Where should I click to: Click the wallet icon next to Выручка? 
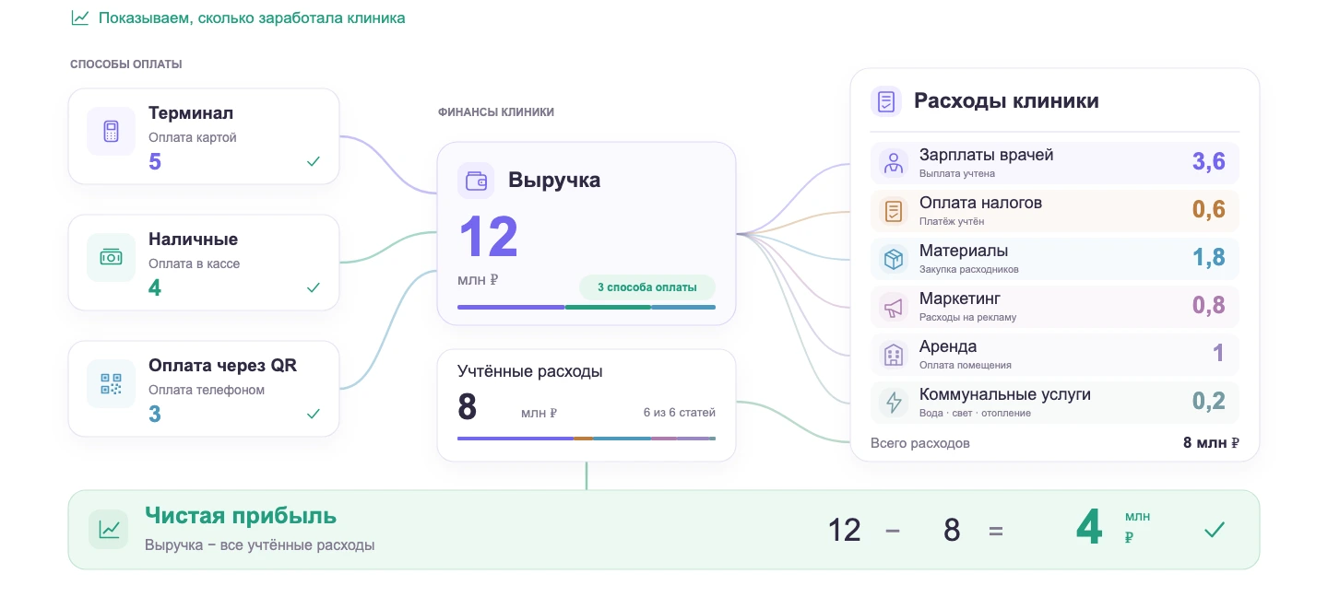pos(476,181)
